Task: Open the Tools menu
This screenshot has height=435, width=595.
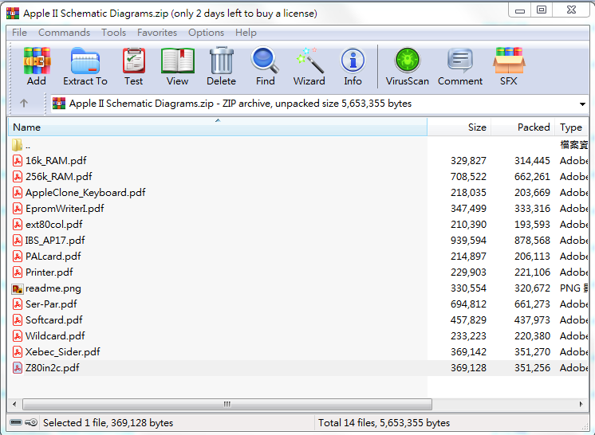Action: tap(113, 33)
